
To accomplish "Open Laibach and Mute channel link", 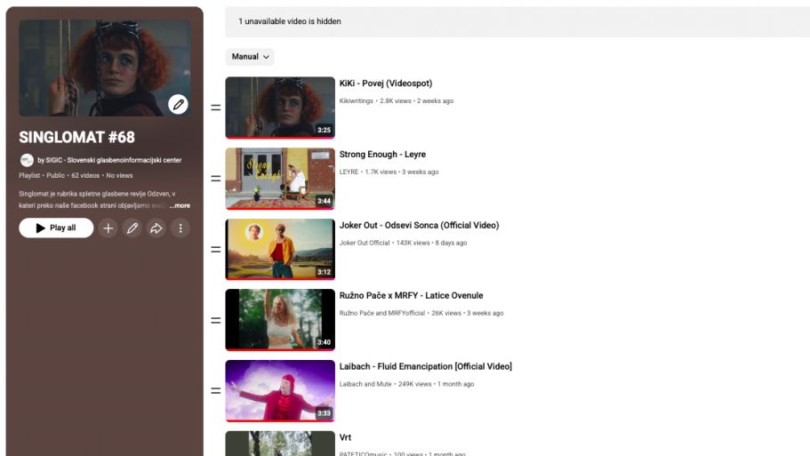I will (365, 384).
